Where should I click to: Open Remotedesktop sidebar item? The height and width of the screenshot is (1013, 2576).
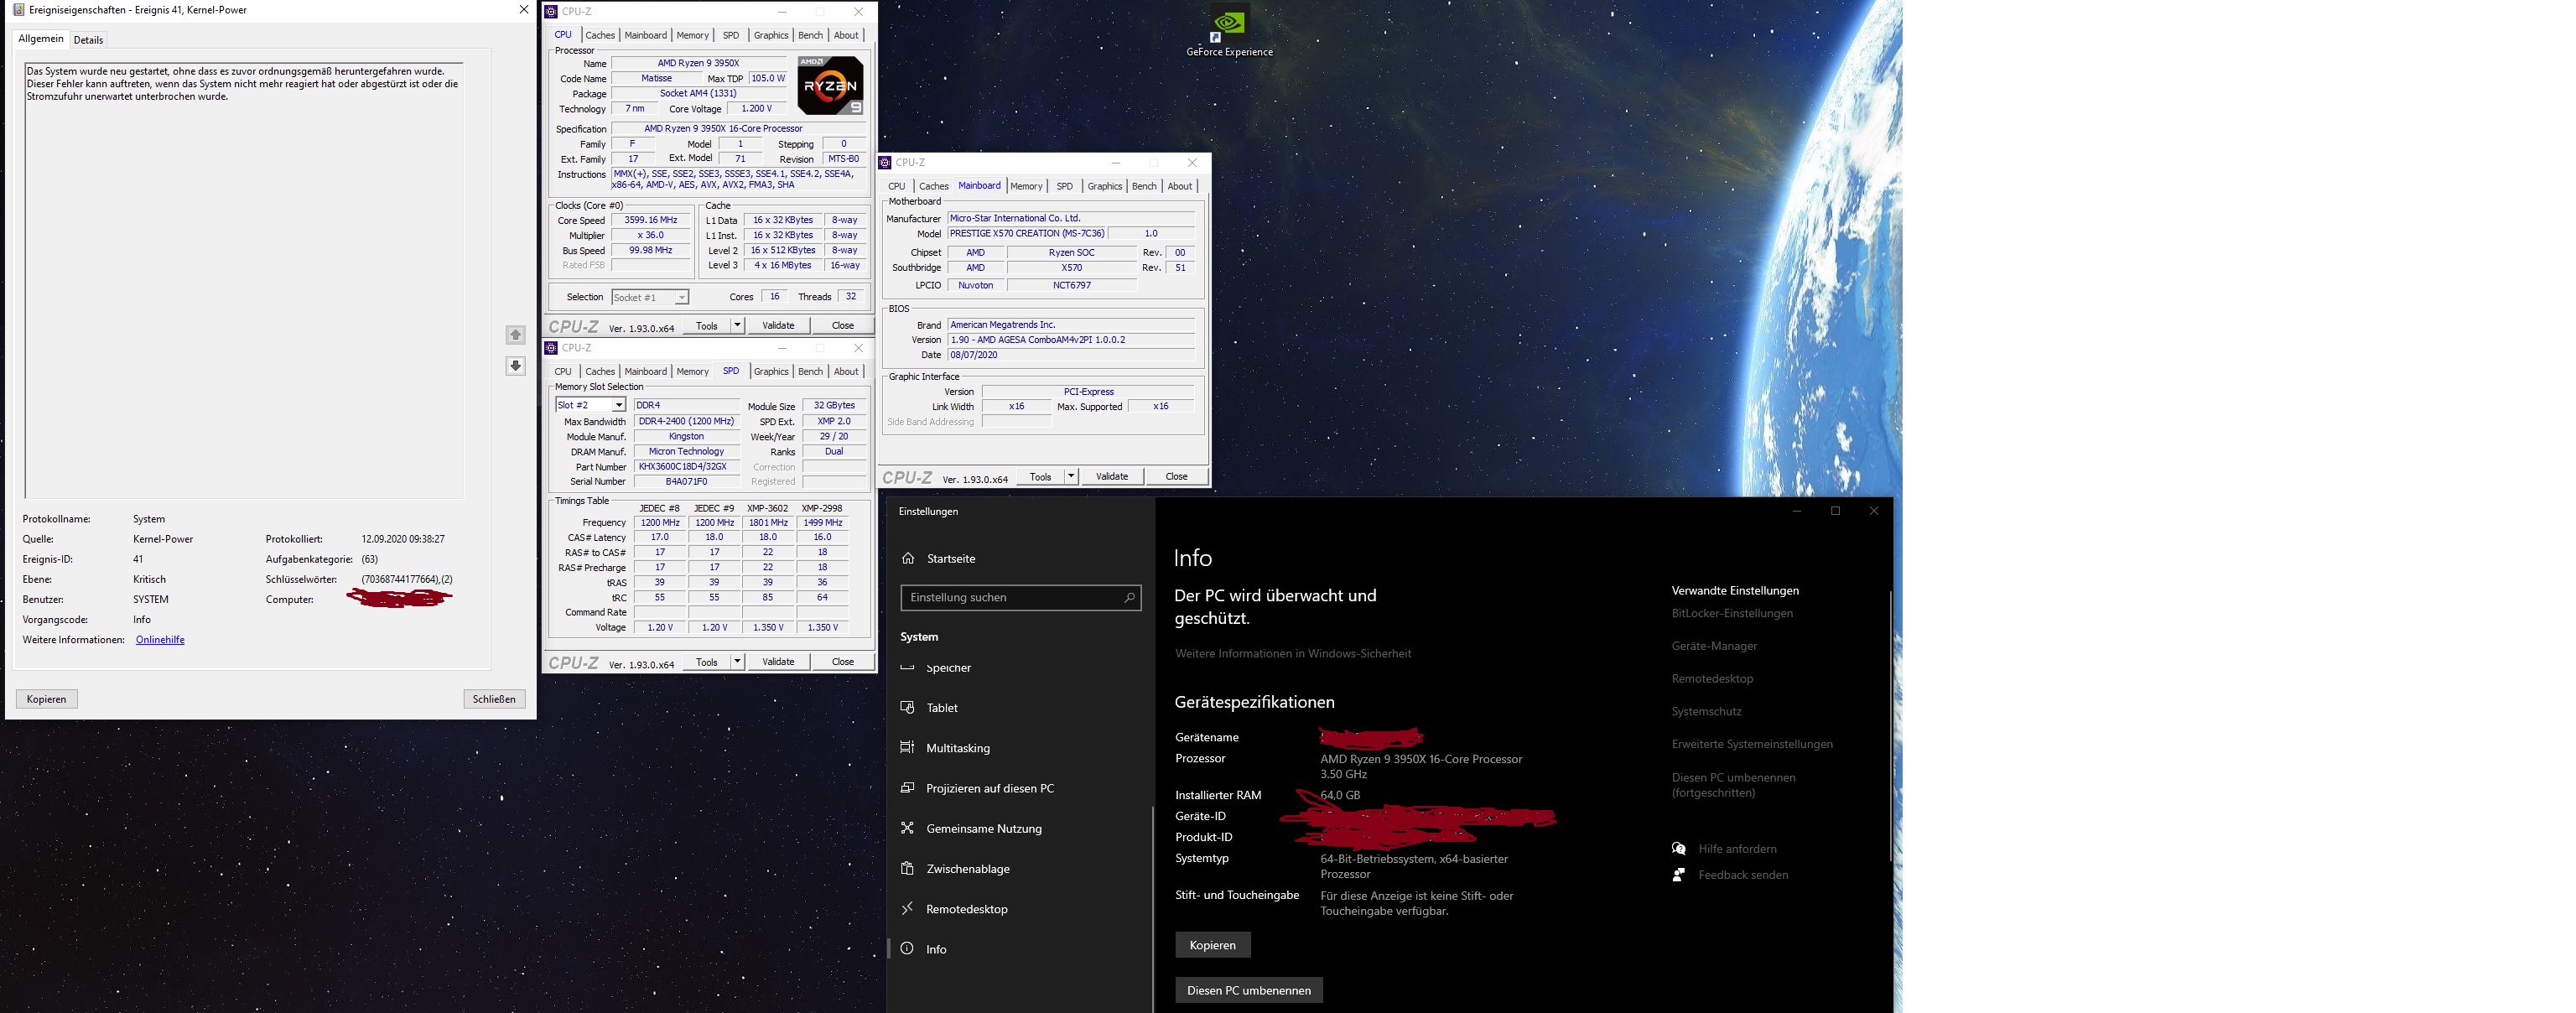pyautogui.click(x=966, y=909)
